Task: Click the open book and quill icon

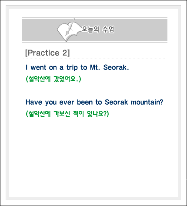Action: [69, 30]
